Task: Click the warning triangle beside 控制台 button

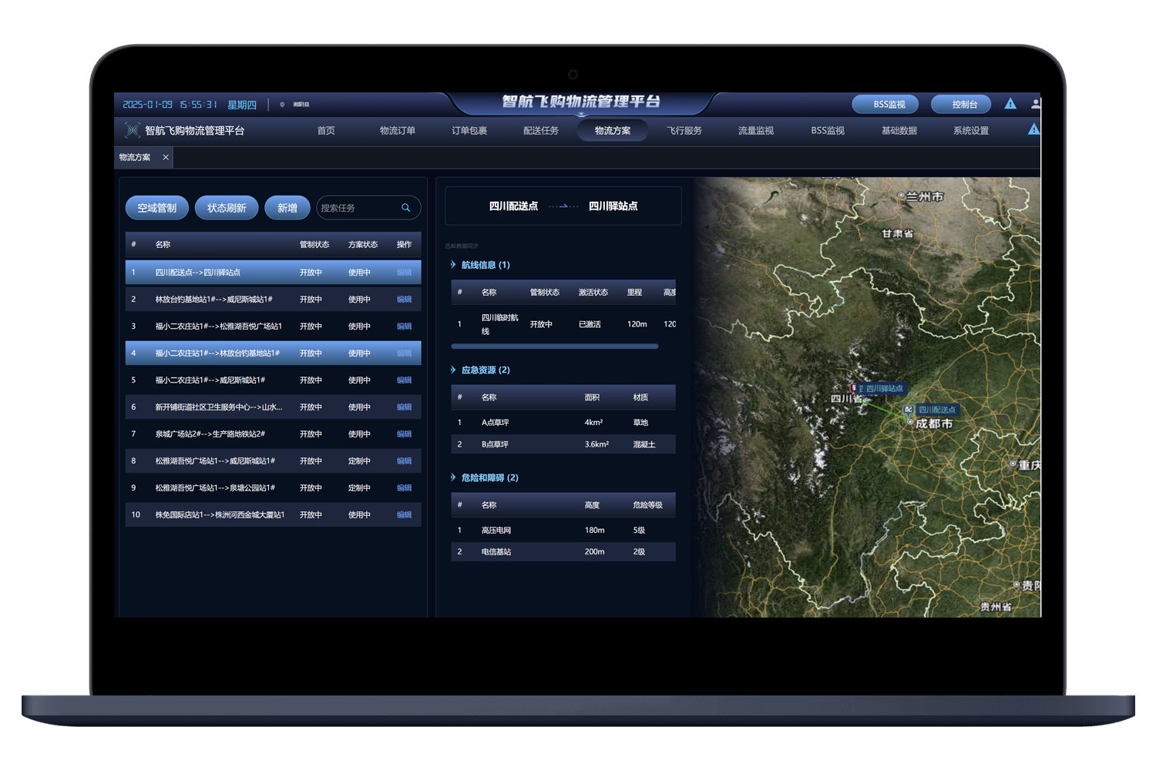Action: (x=1010, y=104)
